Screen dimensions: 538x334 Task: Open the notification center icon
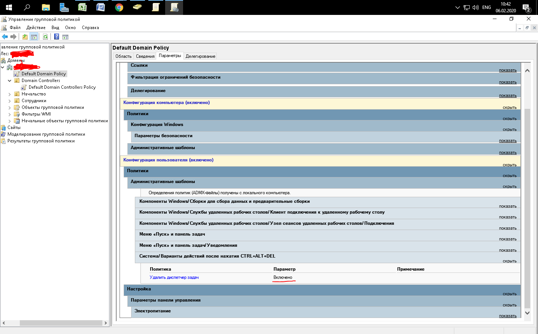coord(526,8)
